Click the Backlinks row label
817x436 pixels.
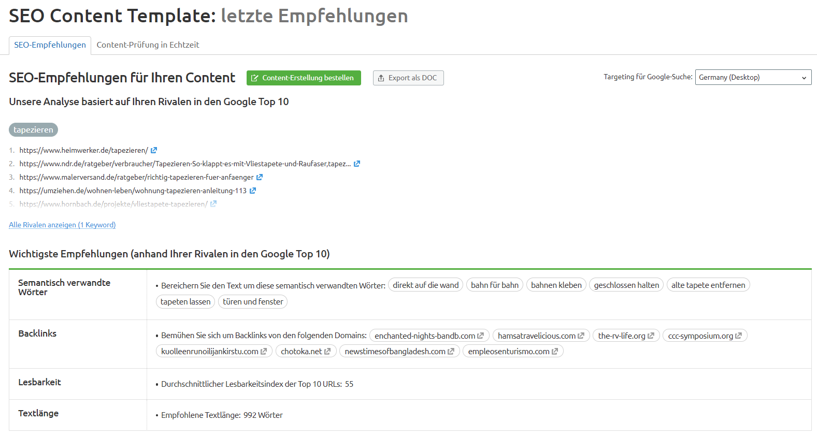pyautogui.click(x=37, y=333)
